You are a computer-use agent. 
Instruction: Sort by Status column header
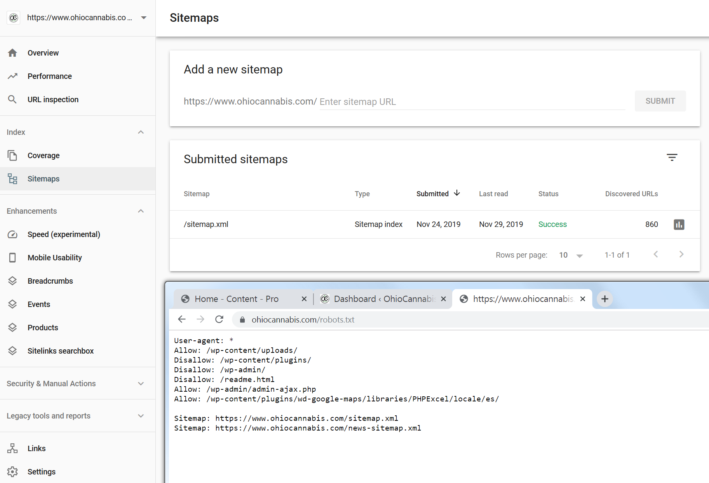point(549,194)
